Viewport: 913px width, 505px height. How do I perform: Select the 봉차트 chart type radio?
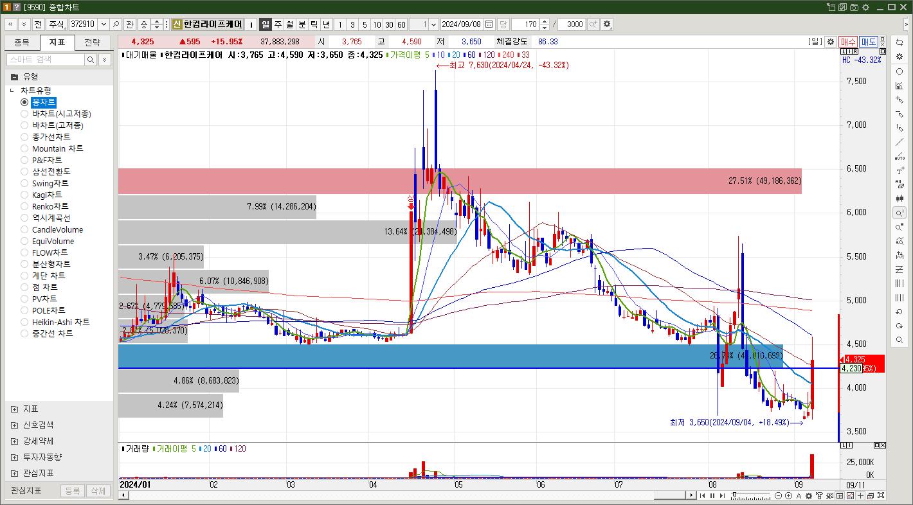click(x=24, y=102)
